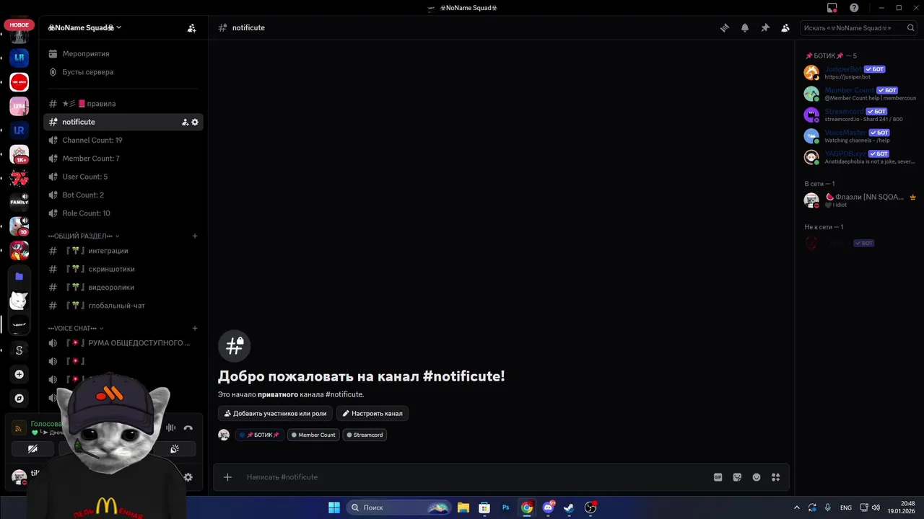Open Discover servers compass icon
The image size is (924, 519).
coord(19,398)
